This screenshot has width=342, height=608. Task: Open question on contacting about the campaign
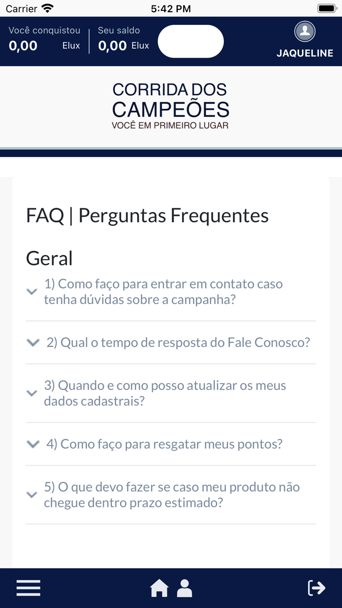click(x=163, y=292)
